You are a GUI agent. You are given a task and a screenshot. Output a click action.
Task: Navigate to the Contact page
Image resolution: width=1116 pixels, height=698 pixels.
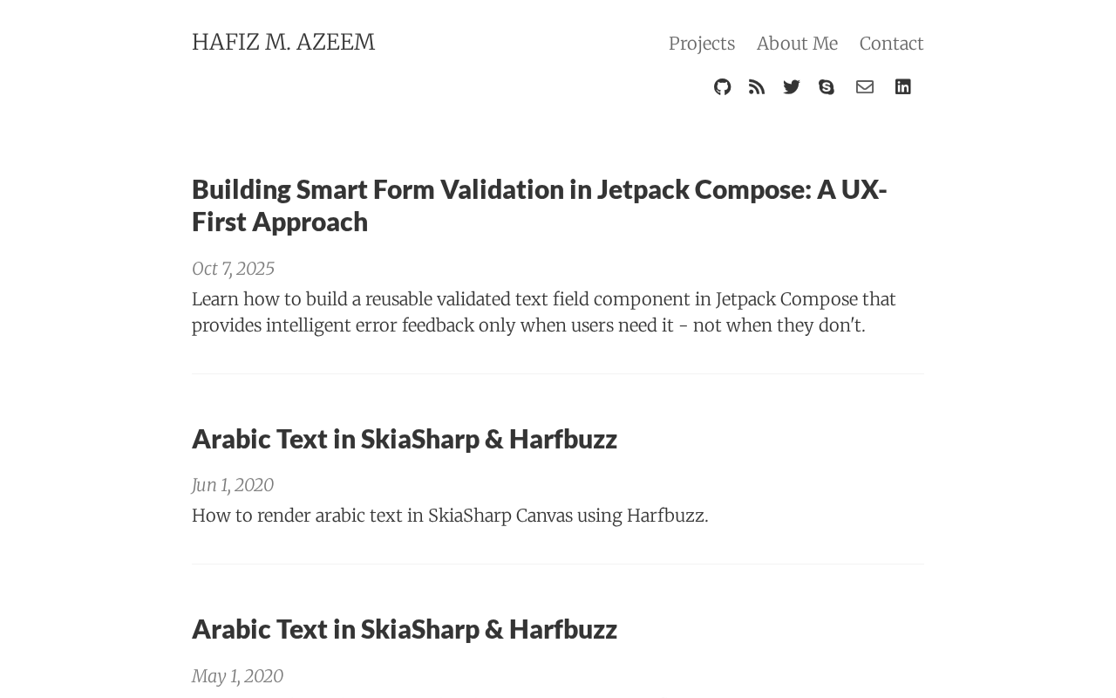891,44
